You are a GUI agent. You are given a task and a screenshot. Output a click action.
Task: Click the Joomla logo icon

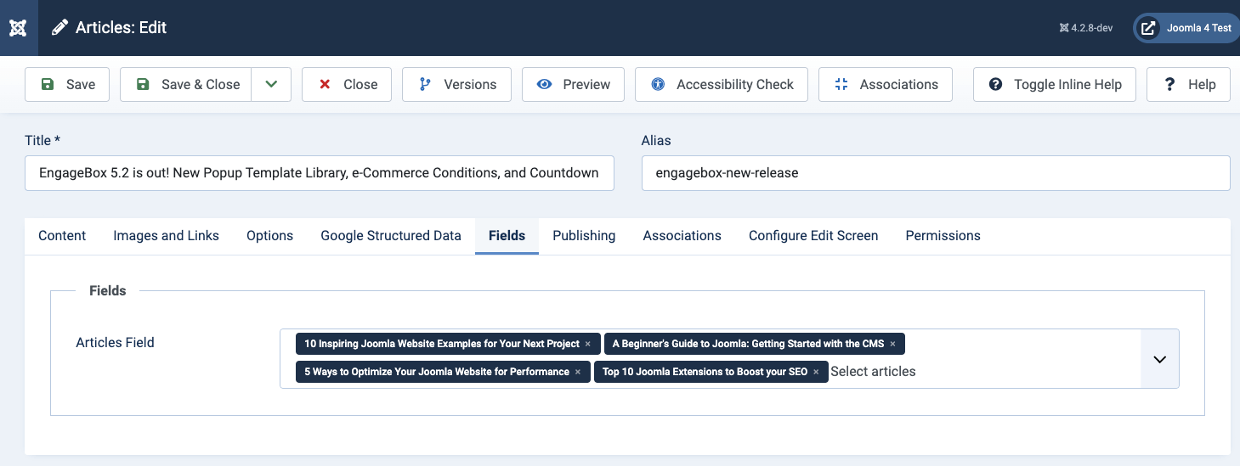click(x=18, y=28)
